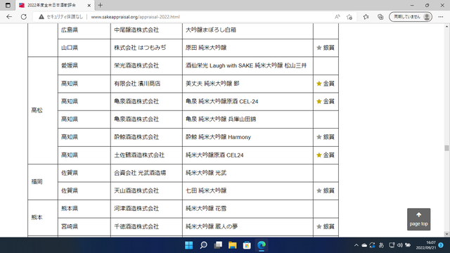450x253 pixels.
Task: Click the security warning icon
Action: pyautogui.click(x=41, y=17)
